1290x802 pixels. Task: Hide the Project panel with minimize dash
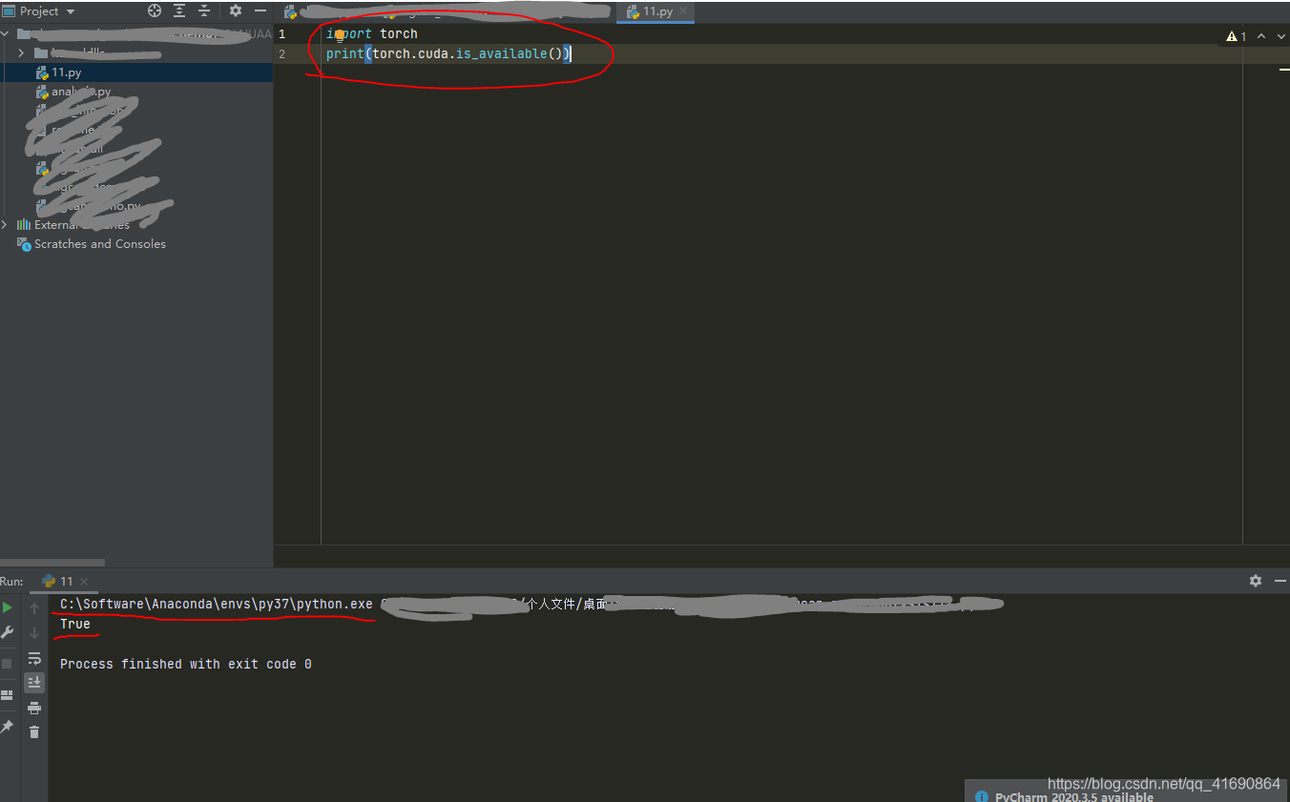[260, 11]
